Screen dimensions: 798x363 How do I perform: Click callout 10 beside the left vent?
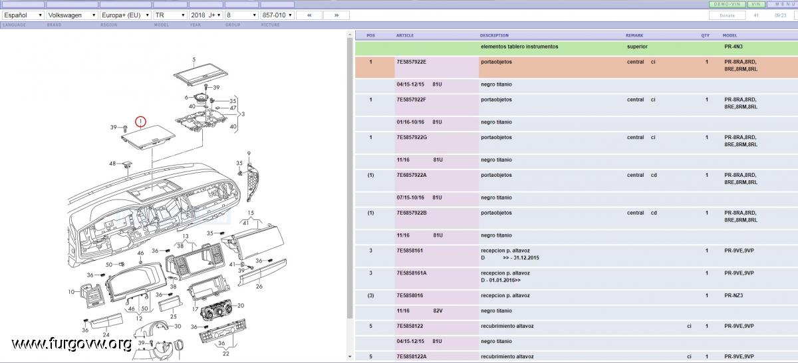click(71, 292)
